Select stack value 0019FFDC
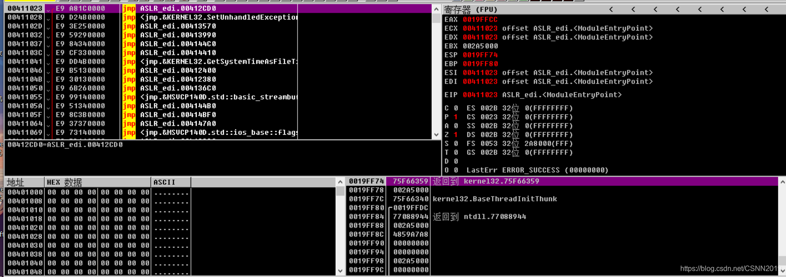This screenshot has width=786, height=277. [x=410, y=208]
